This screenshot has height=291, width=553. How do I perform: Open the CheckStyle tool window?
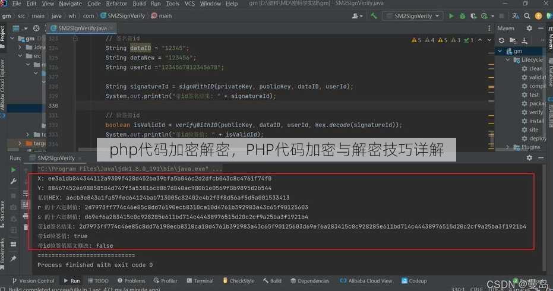coord(238,281)
